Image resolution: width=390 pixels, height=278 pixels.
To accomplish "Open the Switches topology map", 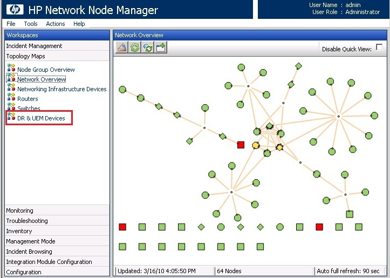I will coord(29,109).
